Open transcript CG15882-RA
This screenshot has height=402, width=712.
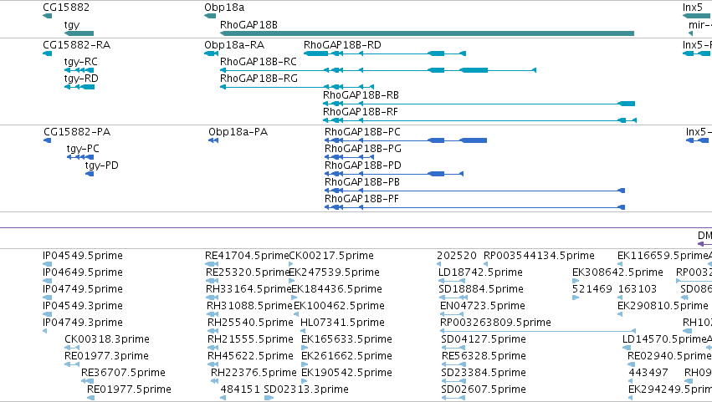point(76,45)
